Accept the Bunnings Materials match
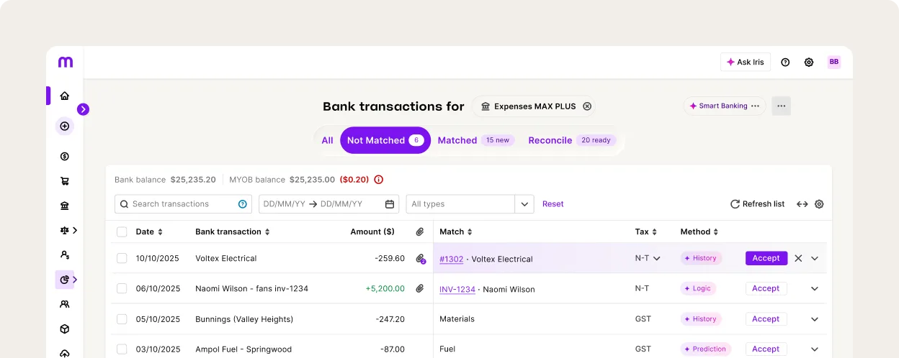The image size is (899, 358). pos(766,319)
